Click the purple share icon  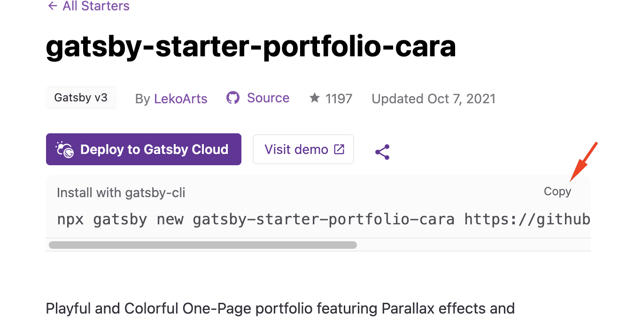(382, 152)
